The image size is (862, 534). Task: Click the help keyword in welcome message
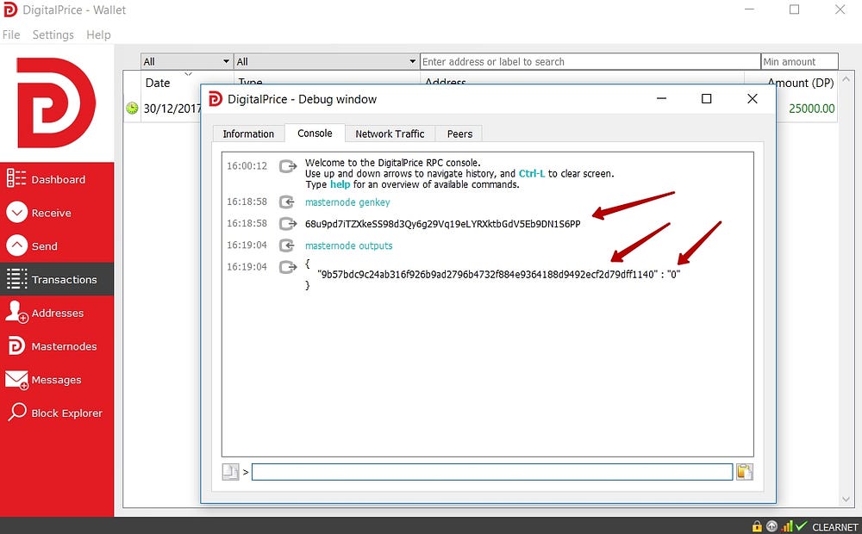pyautogui.click(x=340, y=184)
